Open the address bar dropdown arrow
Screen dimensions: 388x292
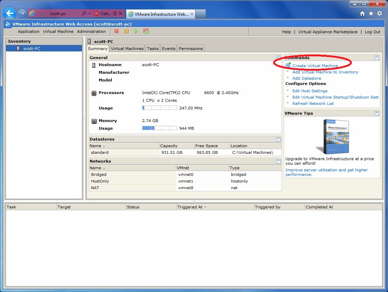[90, 13]
